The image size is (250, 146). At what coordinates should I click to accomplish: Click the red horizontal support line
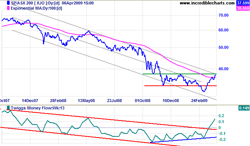180,86
